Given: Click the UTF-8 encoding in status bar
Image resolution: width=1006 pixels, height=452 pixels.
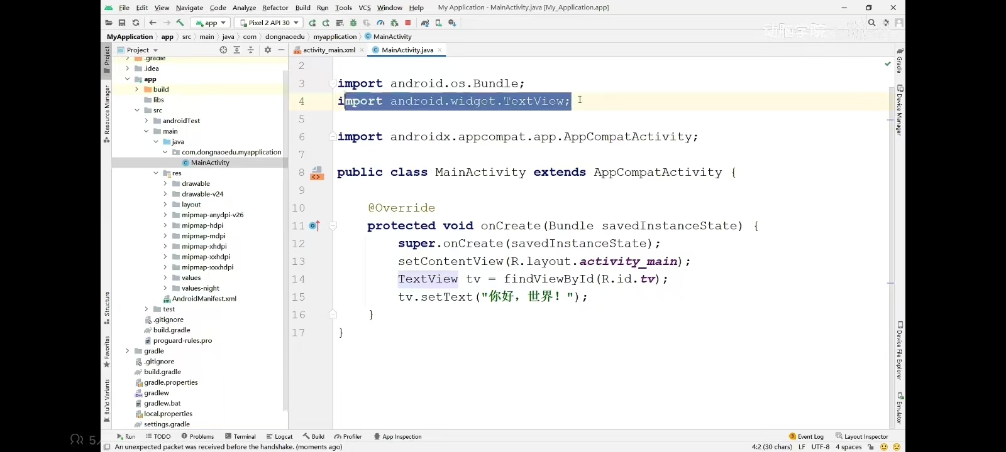Looking at the screenshot, I should coord(821,447).
